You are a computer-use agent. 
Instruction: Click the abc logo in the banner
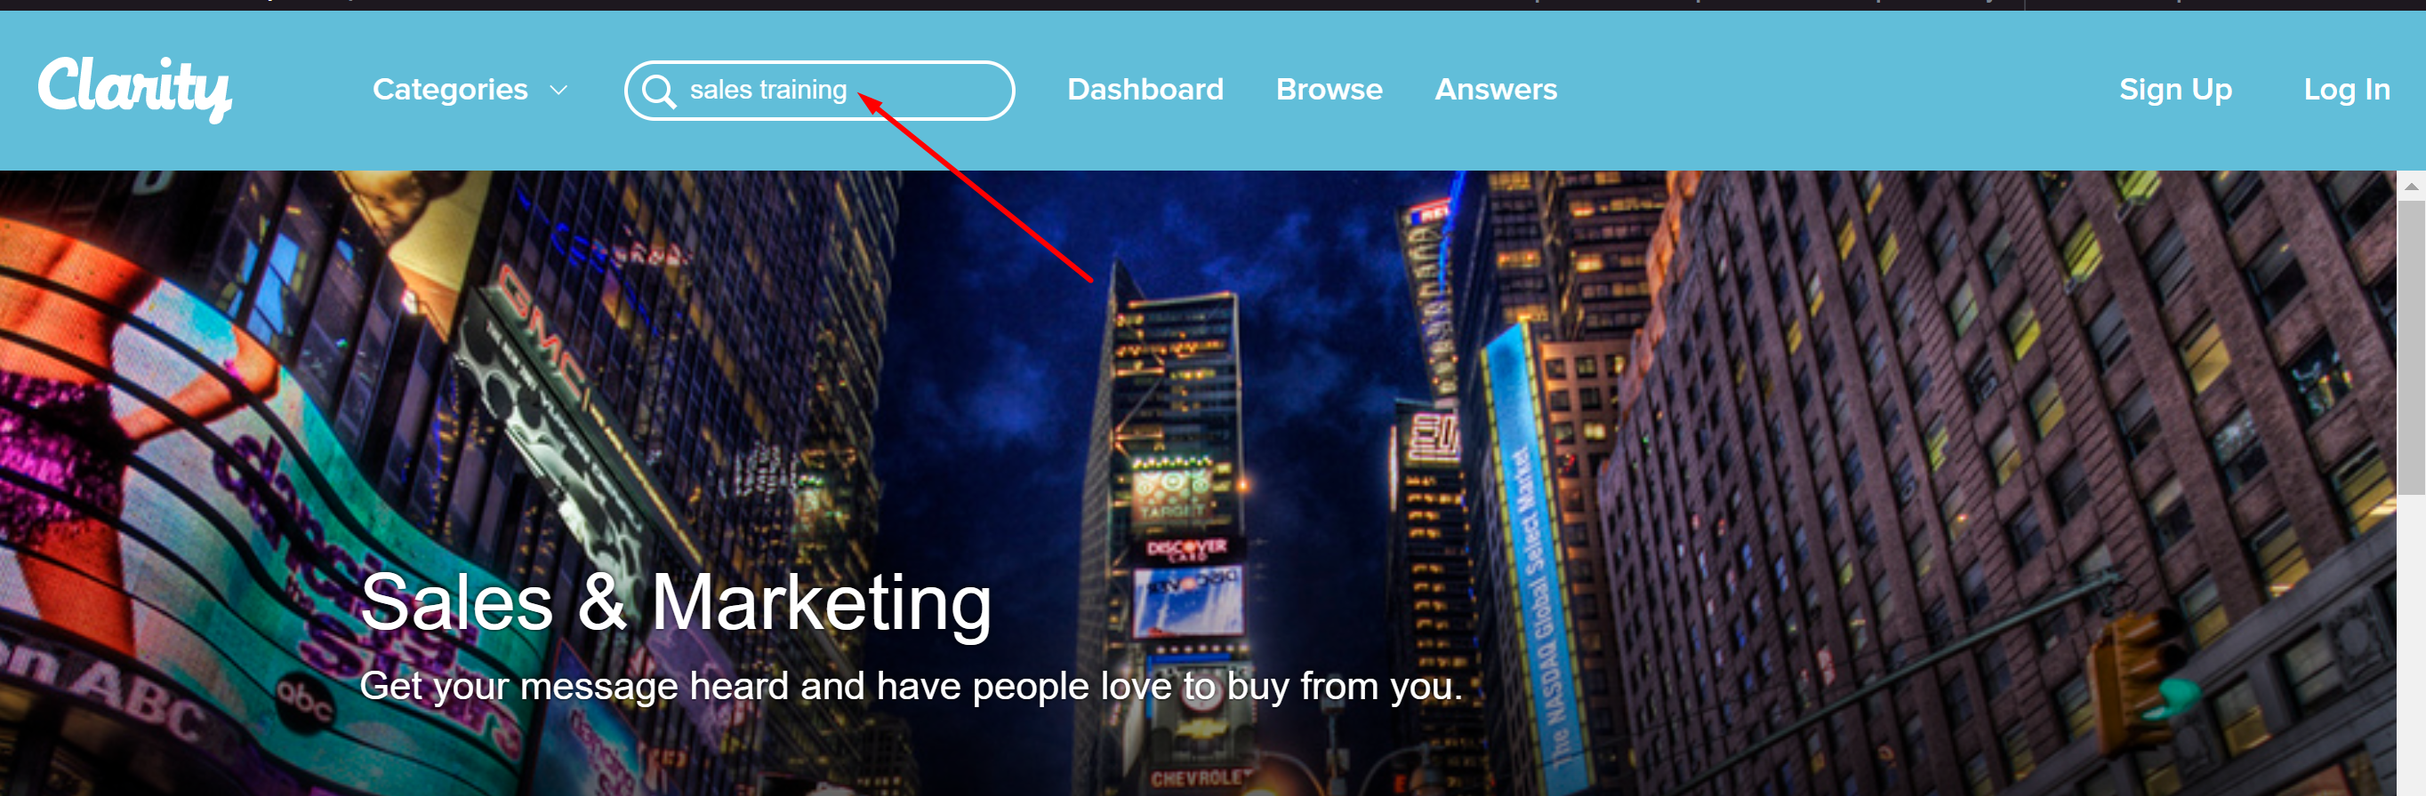(304, 702)
